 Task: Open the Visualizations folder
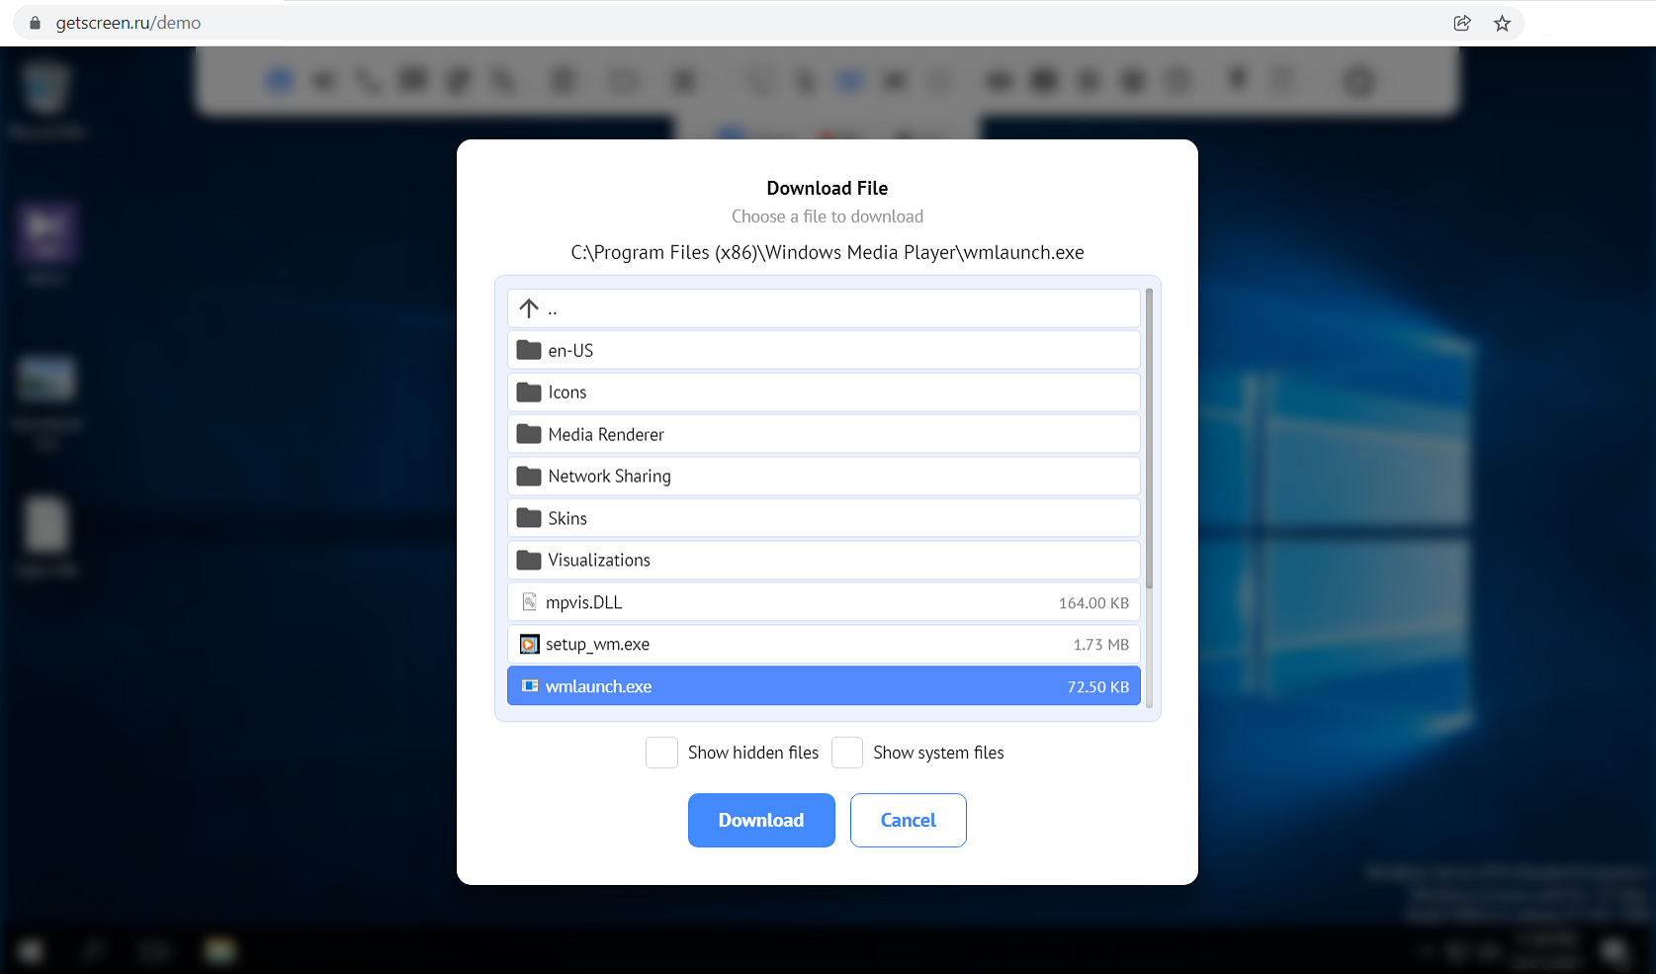coord(824,560)
